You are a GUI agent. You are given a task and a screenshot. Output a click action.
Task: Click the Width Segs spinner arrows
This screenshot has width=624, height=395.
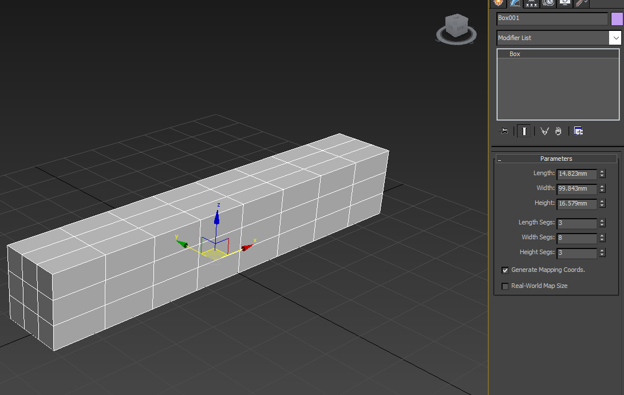pos(602,238)
